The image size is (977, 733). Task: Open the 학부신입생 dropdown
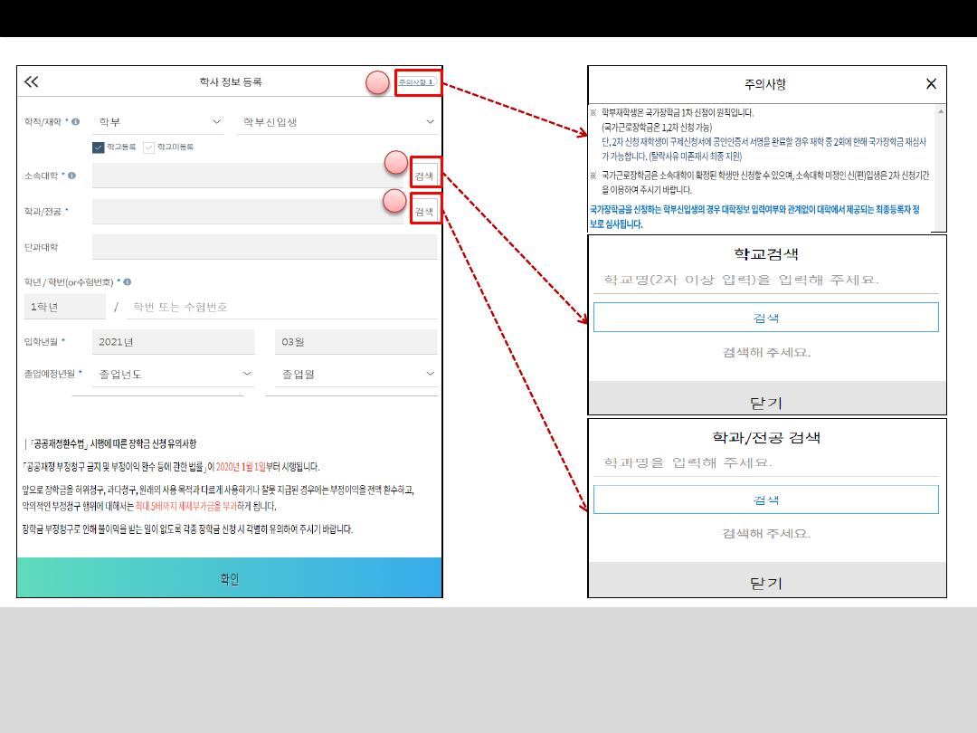[x=337, y=121]
